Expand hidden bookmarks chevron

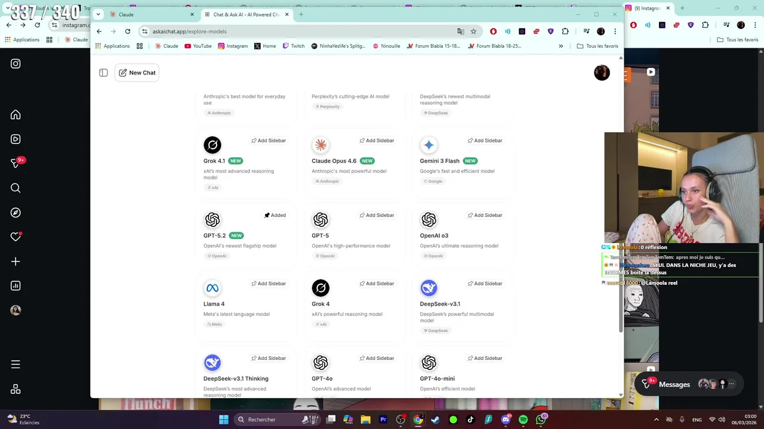coord(560,46)
